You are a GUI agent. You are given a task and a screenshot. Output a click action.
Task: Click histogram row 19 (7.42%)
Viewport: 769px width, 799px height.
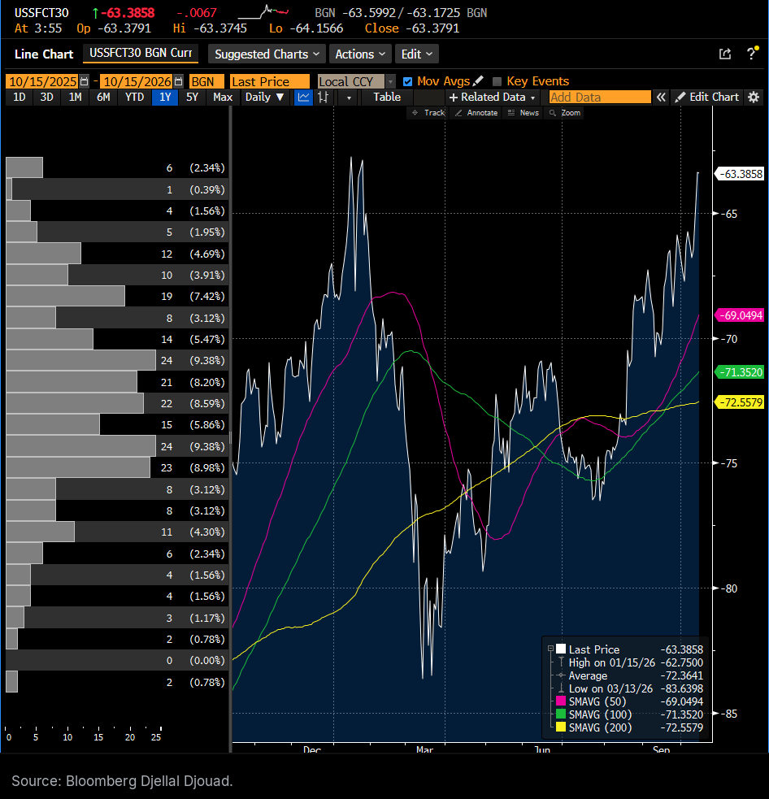tap(117, 296)
